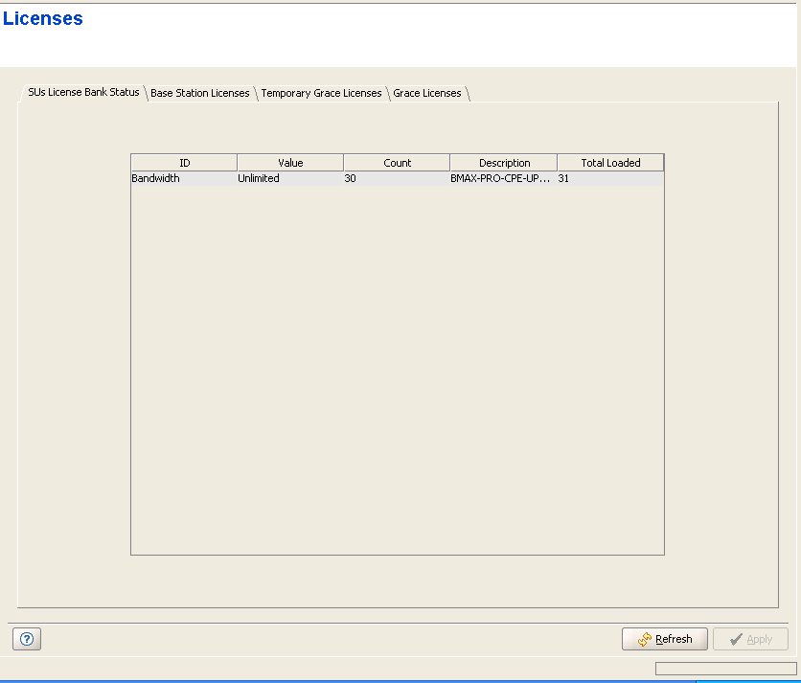Select the Grace Licenses tab
Screen dimensions: 801x683
click(427, 93)
